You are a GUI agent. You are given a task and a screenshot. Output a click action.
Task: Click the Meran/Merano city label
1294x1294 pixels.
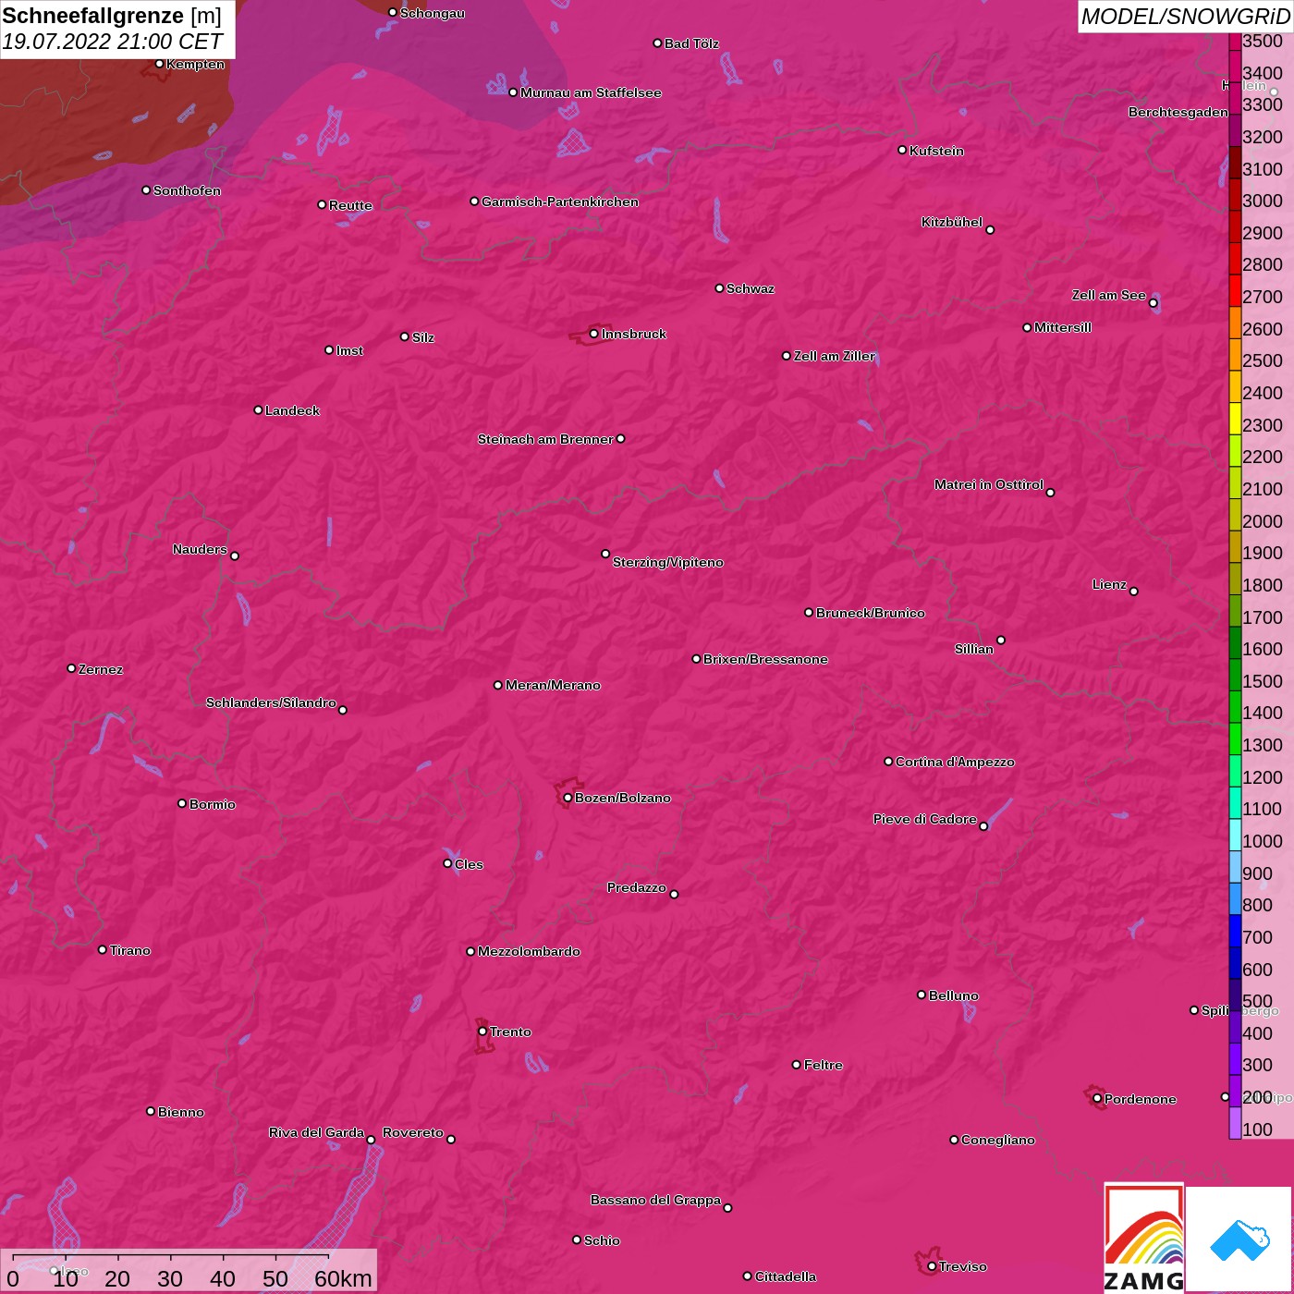(x=552, y=685)
